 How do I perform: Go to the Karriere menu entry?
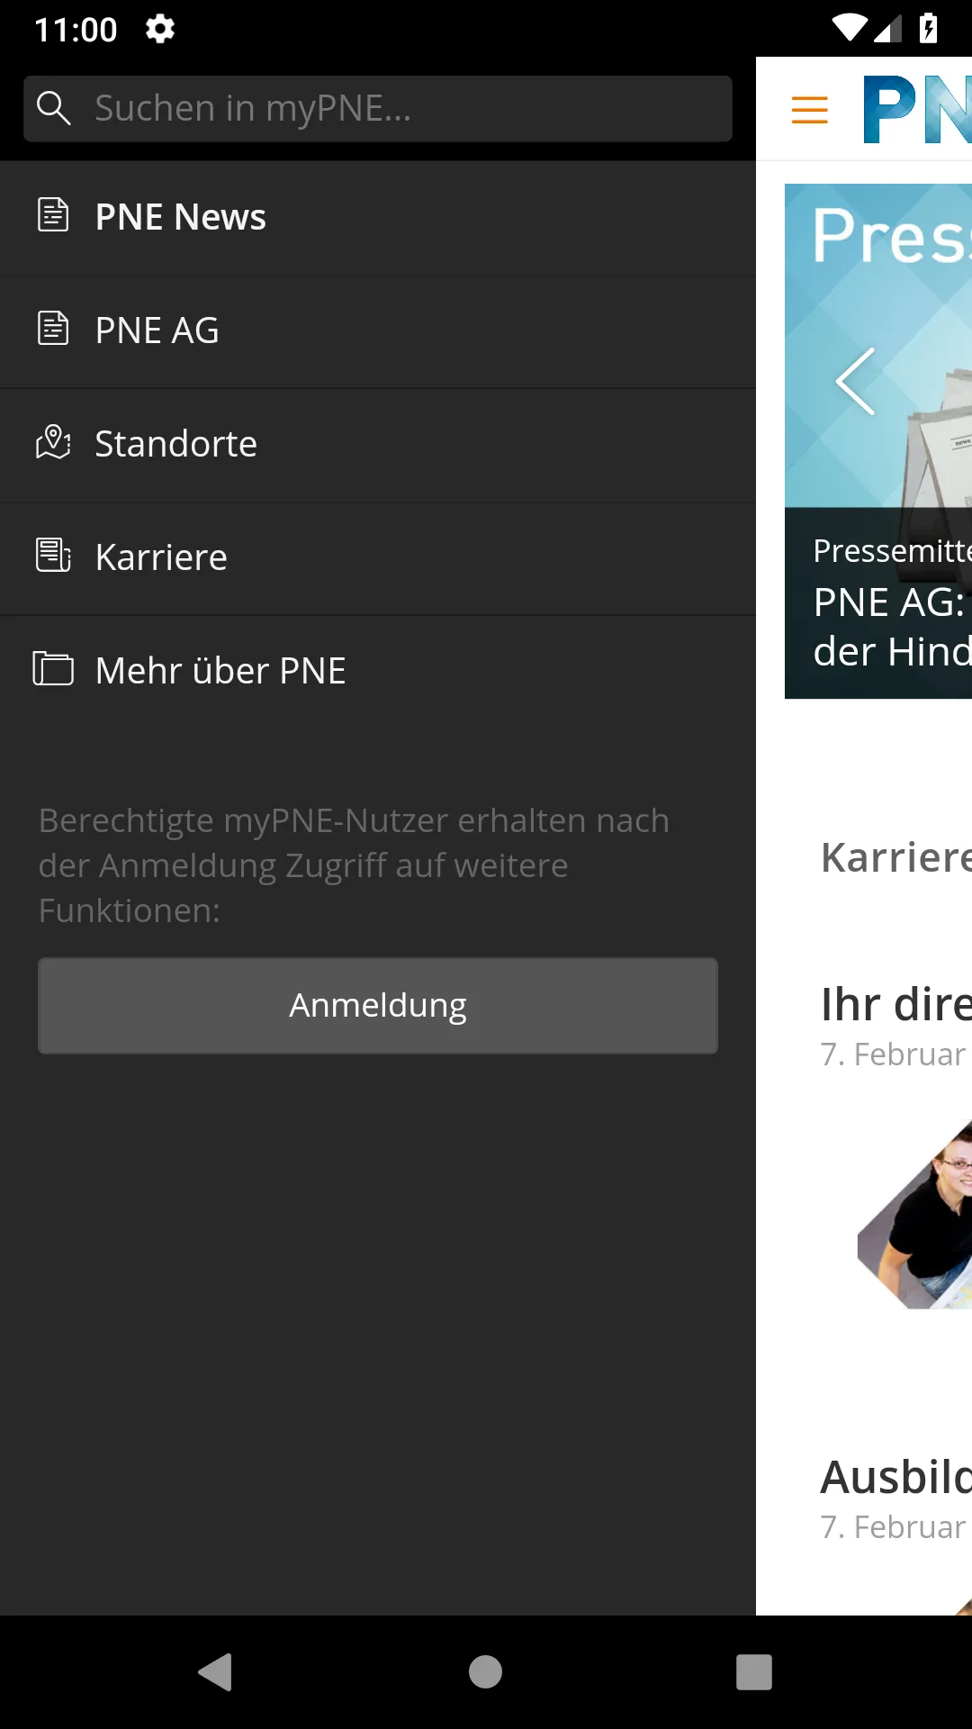point(378,557)
